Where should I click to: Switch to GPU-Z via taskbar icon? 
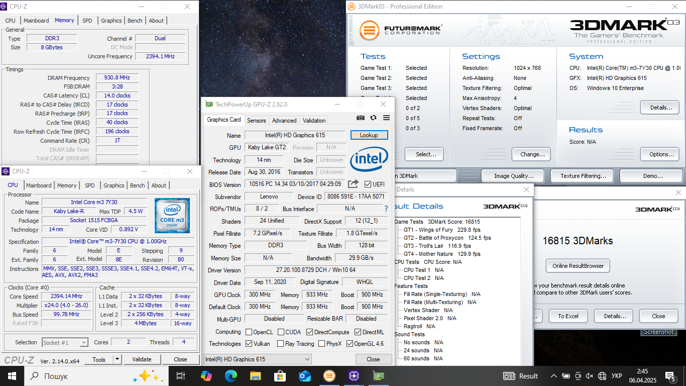[378, 376]
